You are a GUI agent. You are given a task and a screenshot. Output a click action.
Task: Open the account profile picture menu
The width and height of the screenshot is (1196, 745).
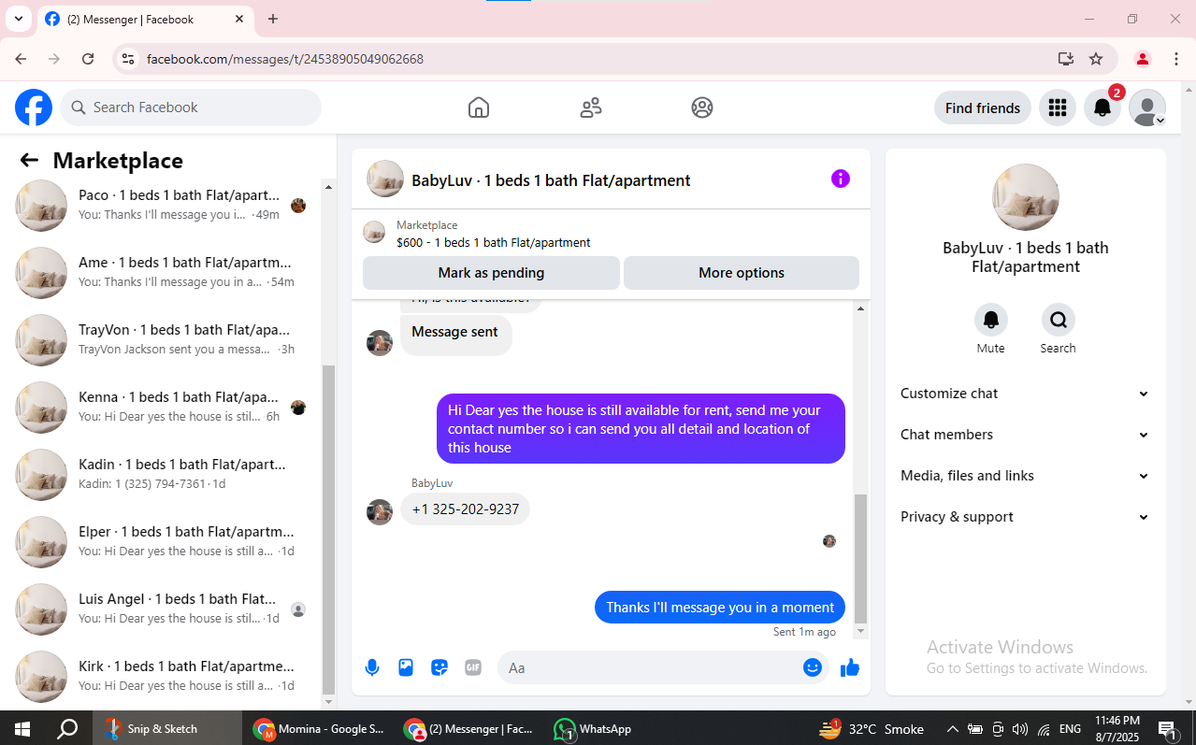point(1147,107)
